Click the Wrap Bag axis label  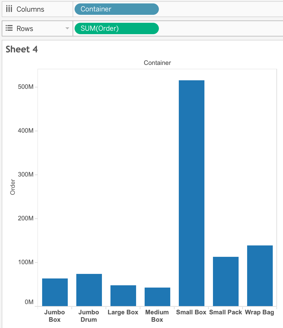coord(260,312)
